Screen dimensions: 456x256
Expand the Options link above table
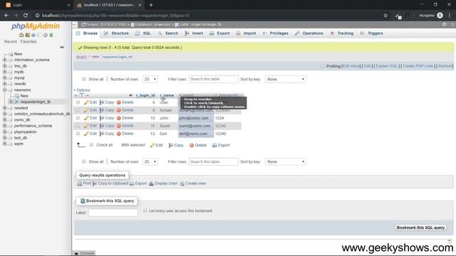[83, 90]
